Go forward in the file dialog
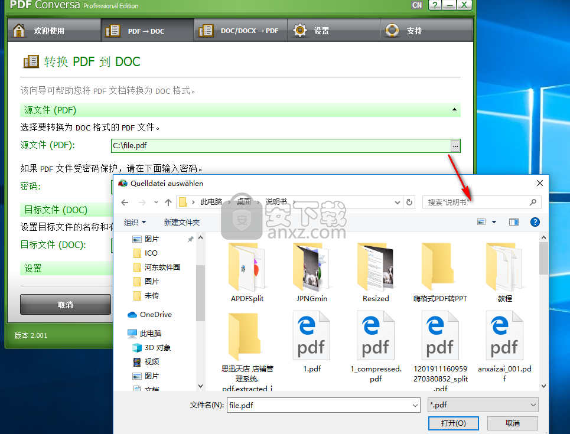The image size is (570, 434). tap(142, 203)
